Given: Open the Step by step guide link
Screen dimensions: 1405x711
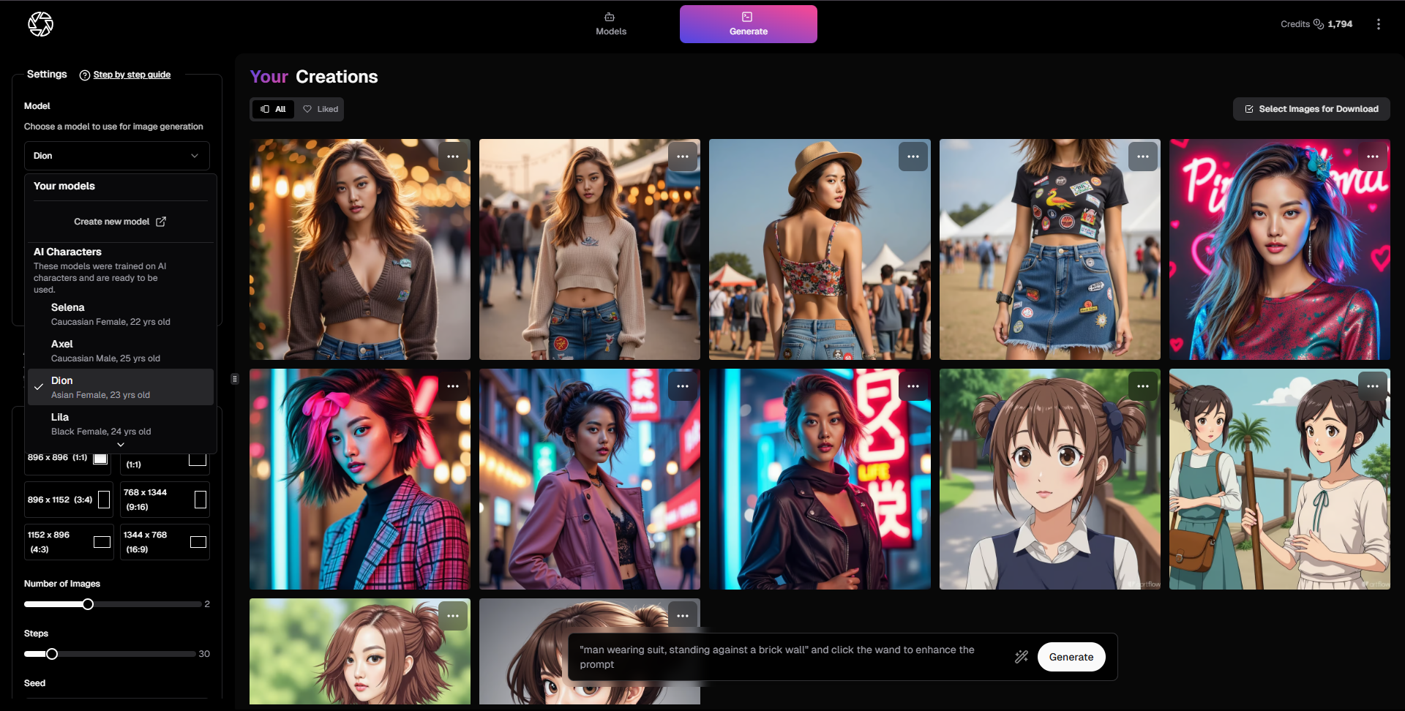Looking at the screenshot, I should point(132,75).
